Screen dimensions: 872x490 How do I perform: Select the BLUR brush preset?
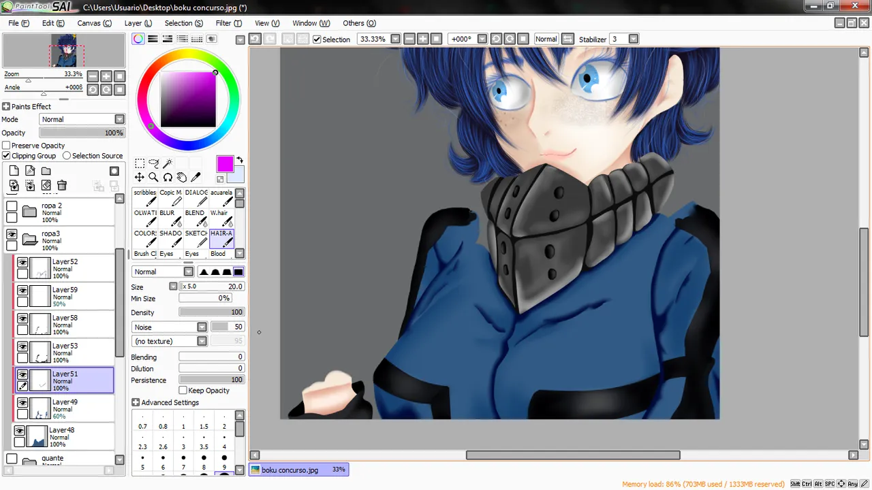coord(170,218)
